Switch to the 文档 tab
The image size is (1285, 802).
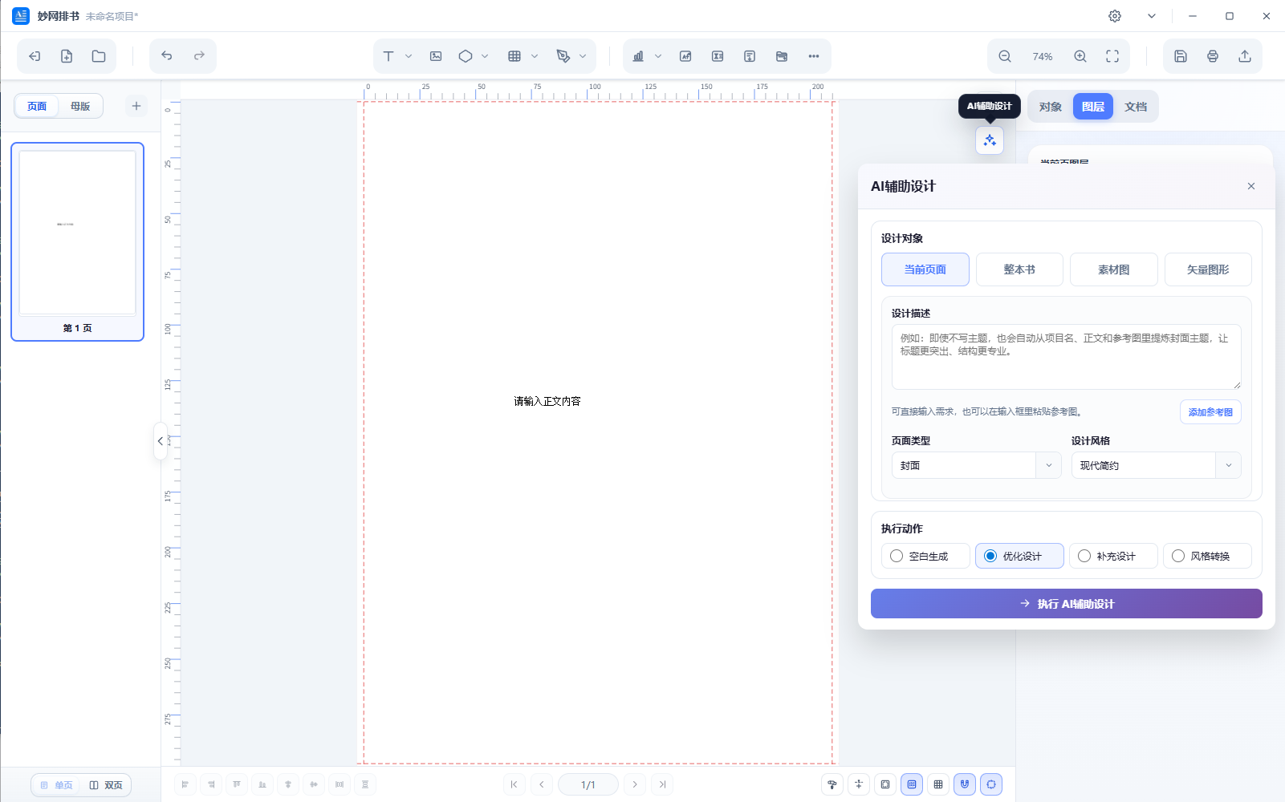[1136, 107]
